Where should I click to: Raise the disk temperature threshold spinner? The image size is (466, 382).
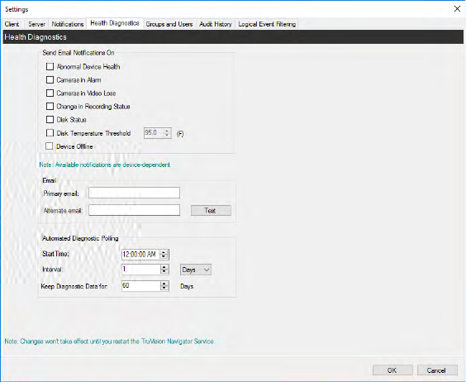click(167, 131)
